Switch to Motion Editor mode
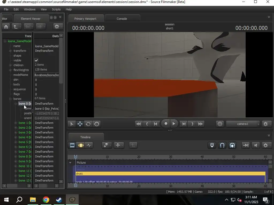This screenshot has width=274, height=205. click(81, 145)
